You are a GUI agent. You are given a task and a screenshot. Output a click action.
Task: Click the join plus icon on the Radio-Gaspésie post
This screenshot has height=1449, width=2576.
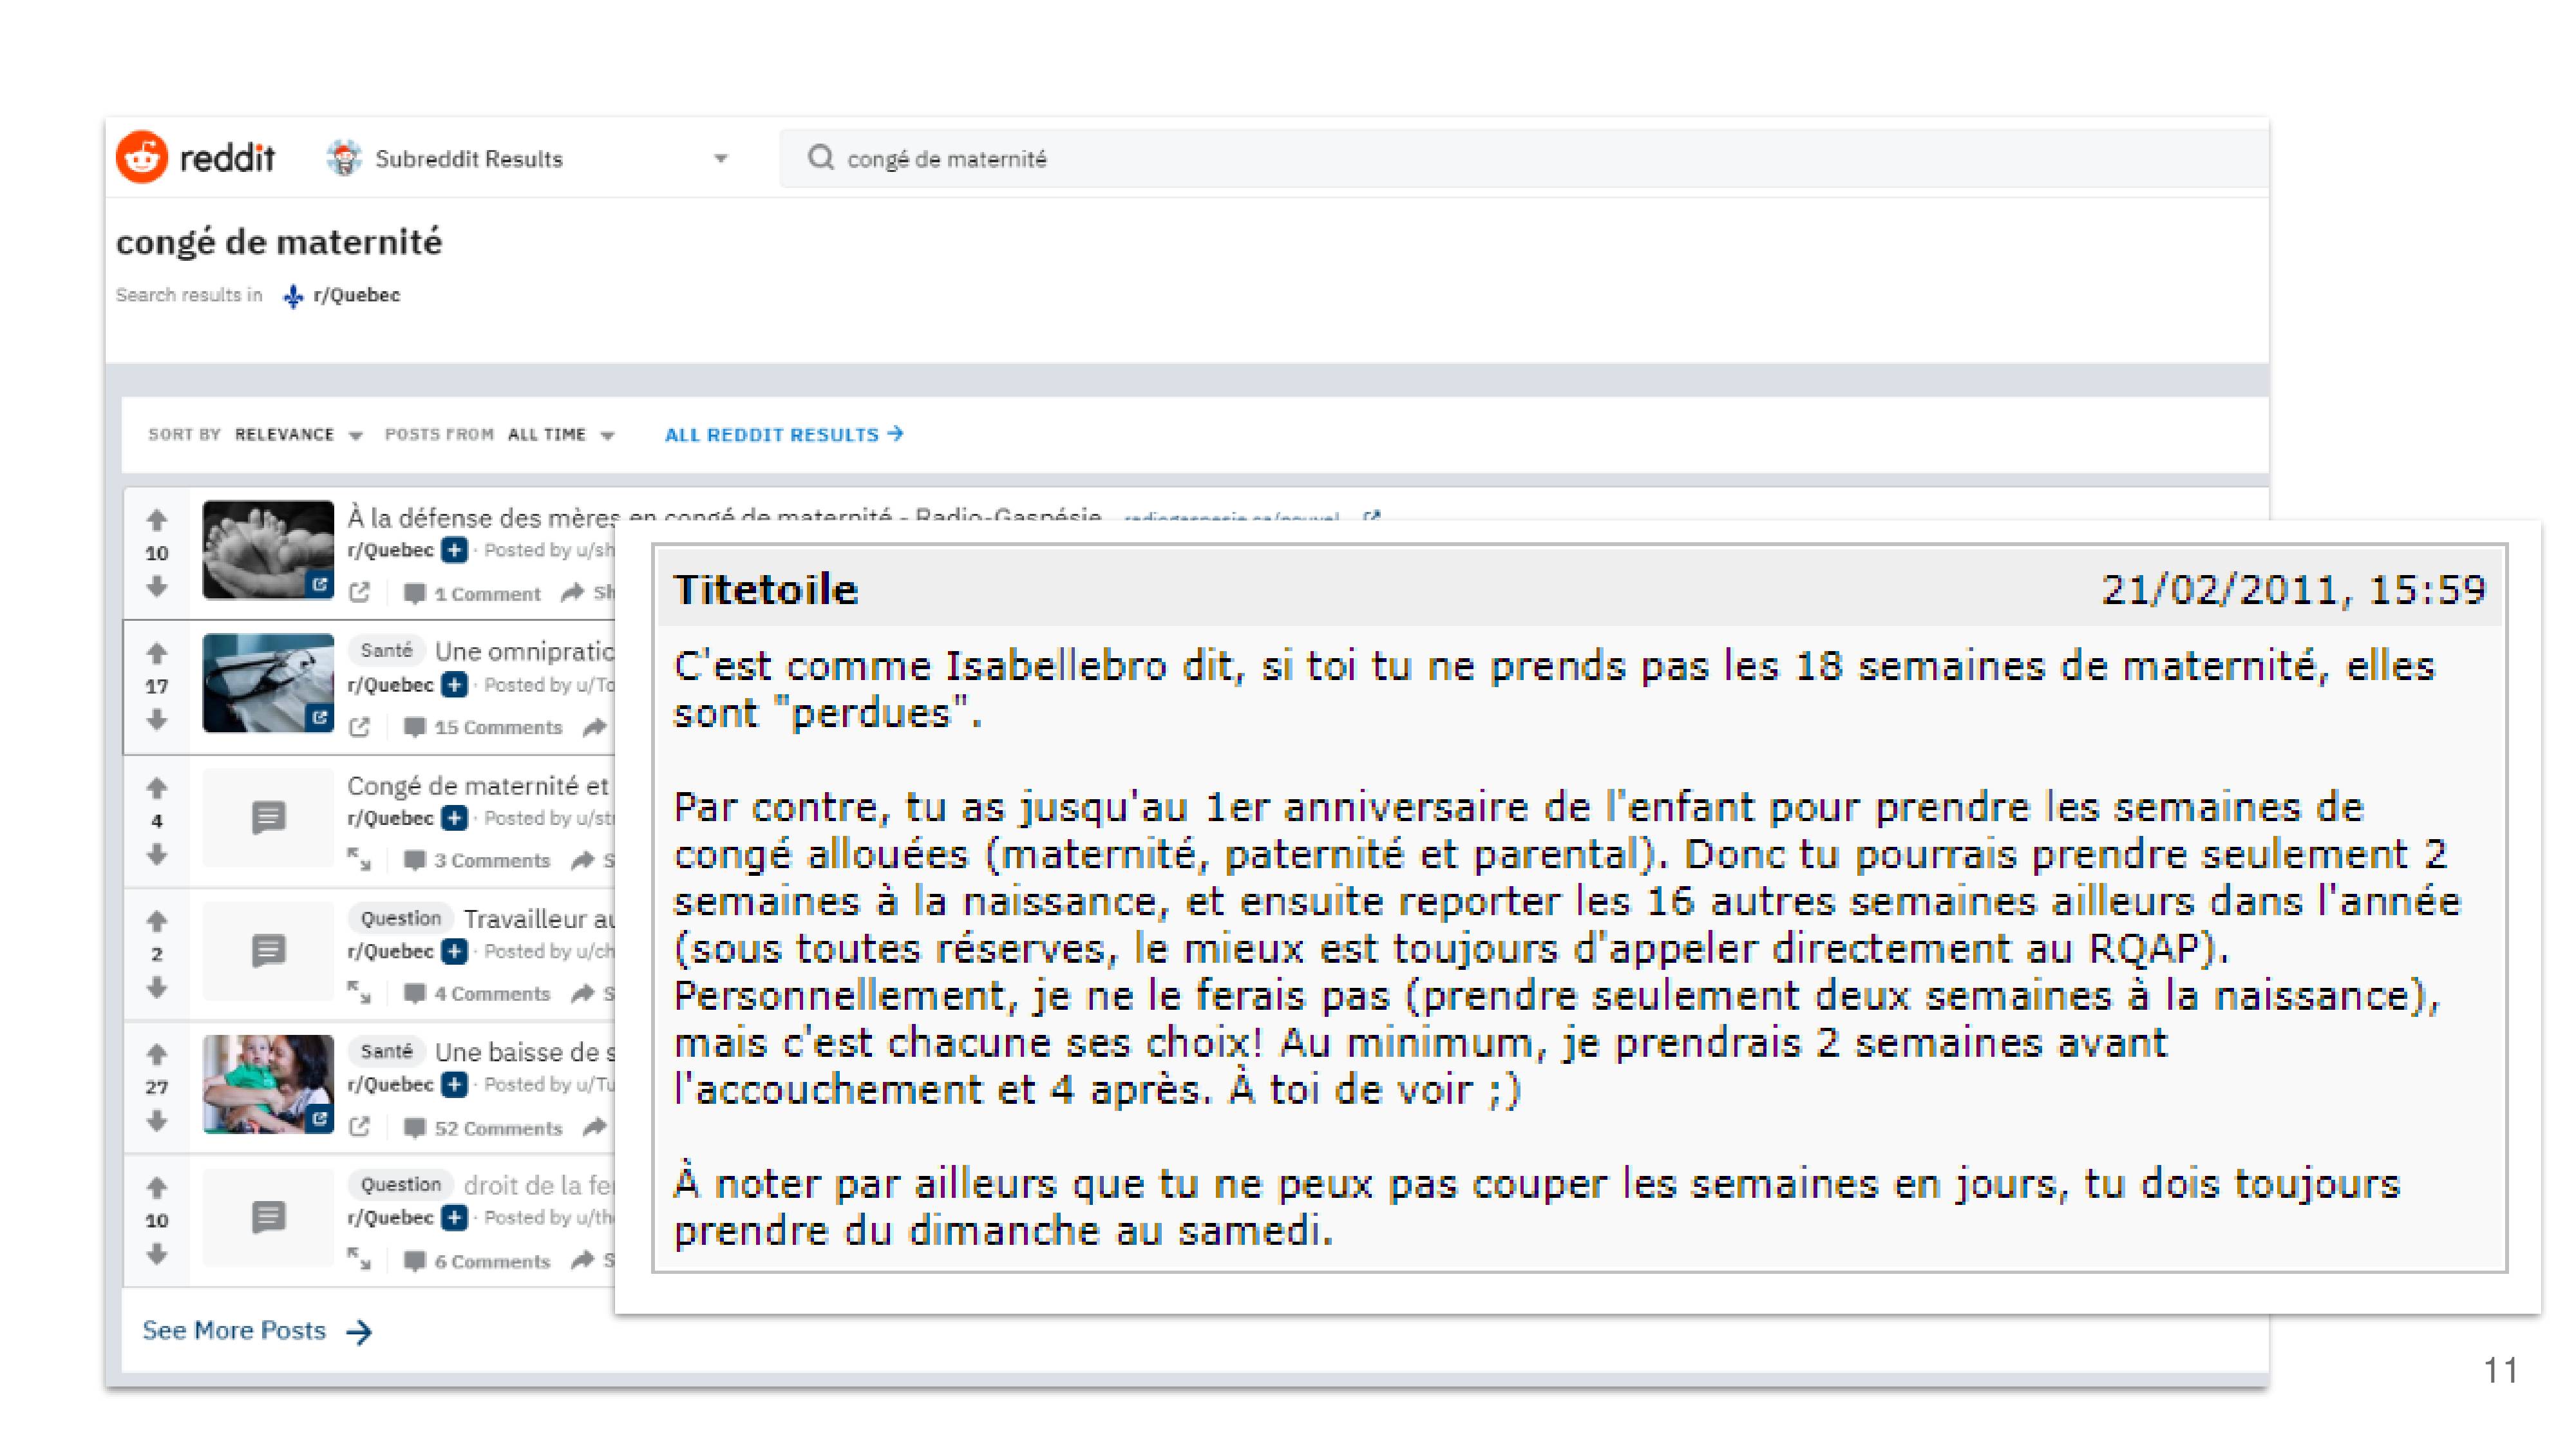(x=455, y=550)
